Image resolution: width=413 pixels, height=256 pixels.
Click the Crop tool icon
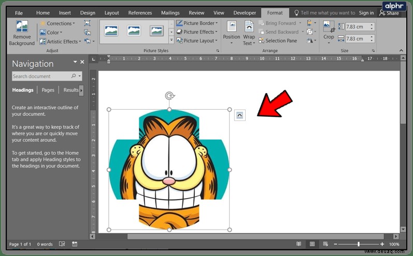click(x=329, y=27)
